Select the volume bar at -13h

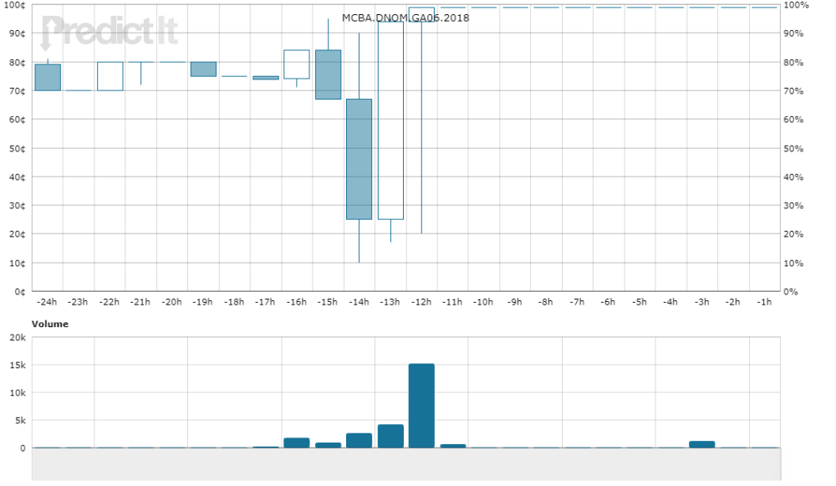[x=390, y=437]
